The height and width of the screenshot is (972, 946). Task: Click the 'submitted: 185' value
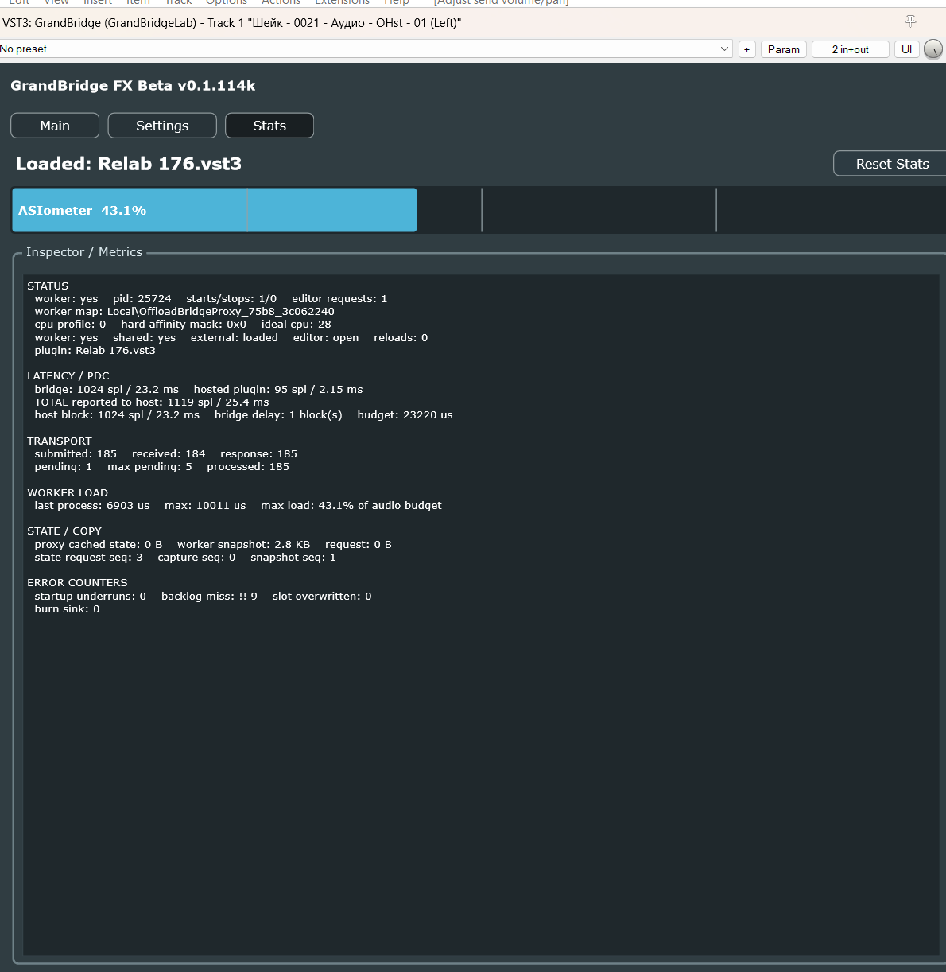tap(76, 454)
